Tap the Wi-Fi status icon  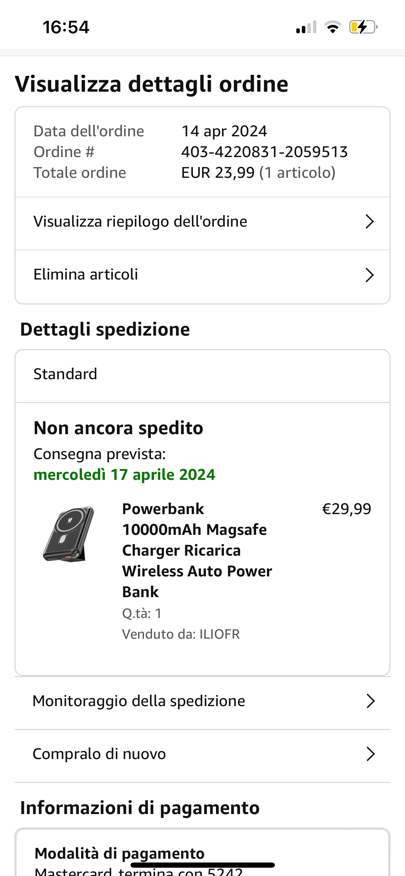click(333, 27)
